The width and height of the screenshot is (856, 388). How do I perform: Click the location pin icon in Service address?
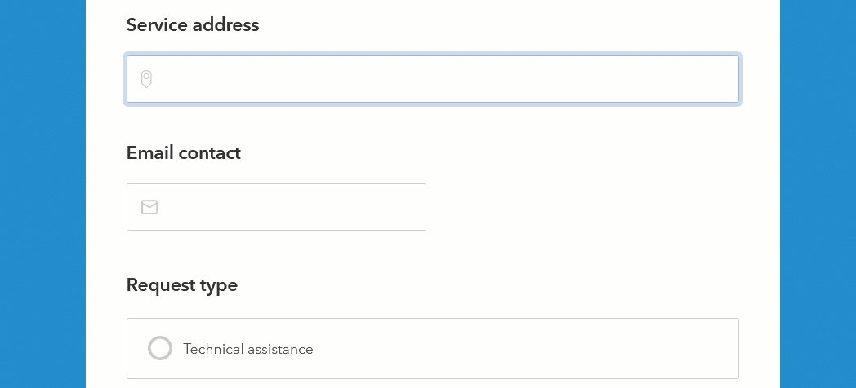click(x=146, y=79)
